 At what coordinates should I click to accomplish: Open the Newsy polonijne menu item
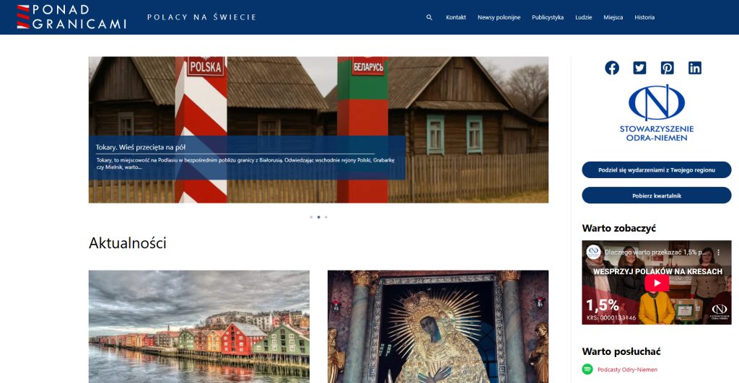[x=499, y=17]
